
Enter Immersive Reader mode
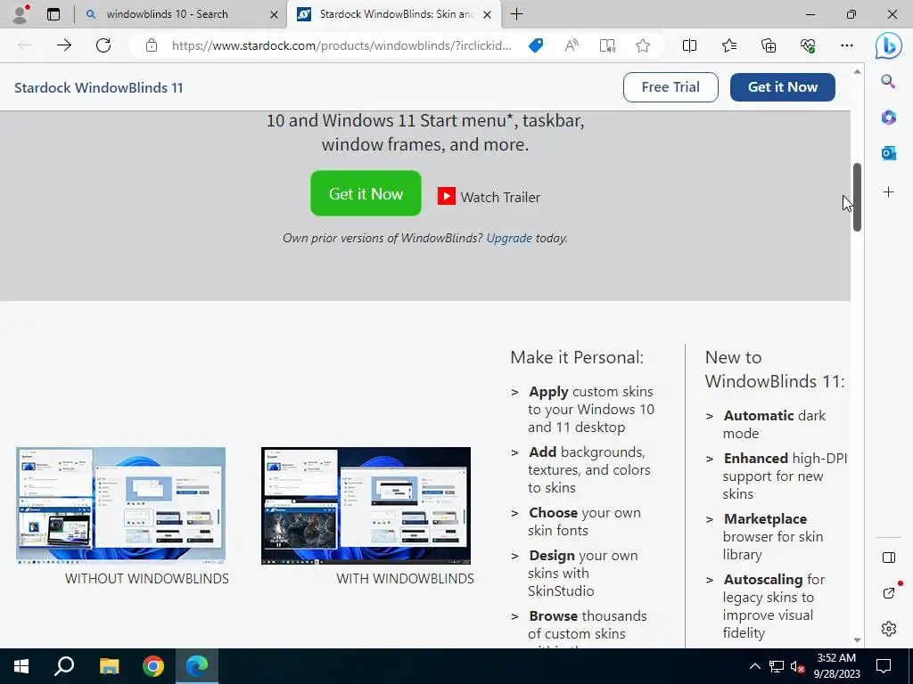point(607,45)
